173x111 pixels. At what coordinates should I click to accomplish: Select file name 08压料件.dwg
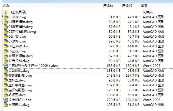(x=19, y=46)
